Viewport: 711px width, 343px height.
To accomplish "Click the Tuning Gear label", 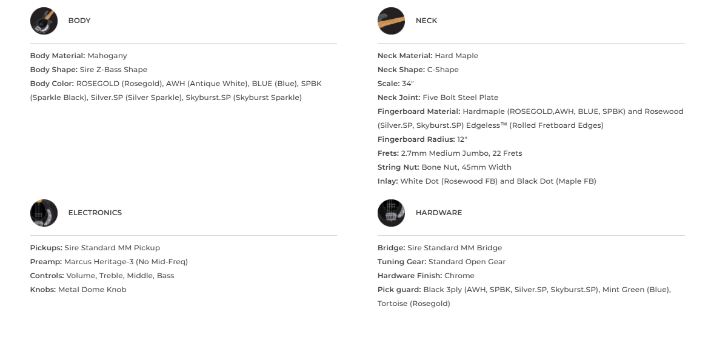I will tap(402, 262).
